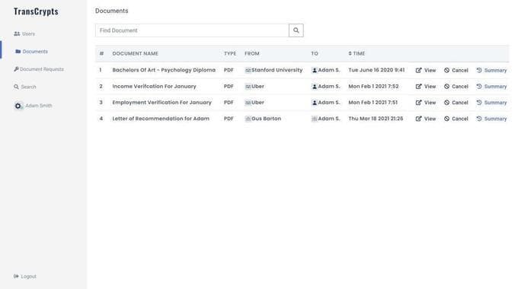Viewport: 518px width, 289px height.
Task: Open the Users section in sidebar
Action: (x=24, y=33)
